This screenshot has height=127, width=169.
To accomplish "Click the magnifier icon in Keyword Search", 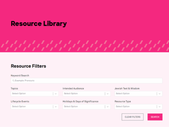I will pos(14,81).
